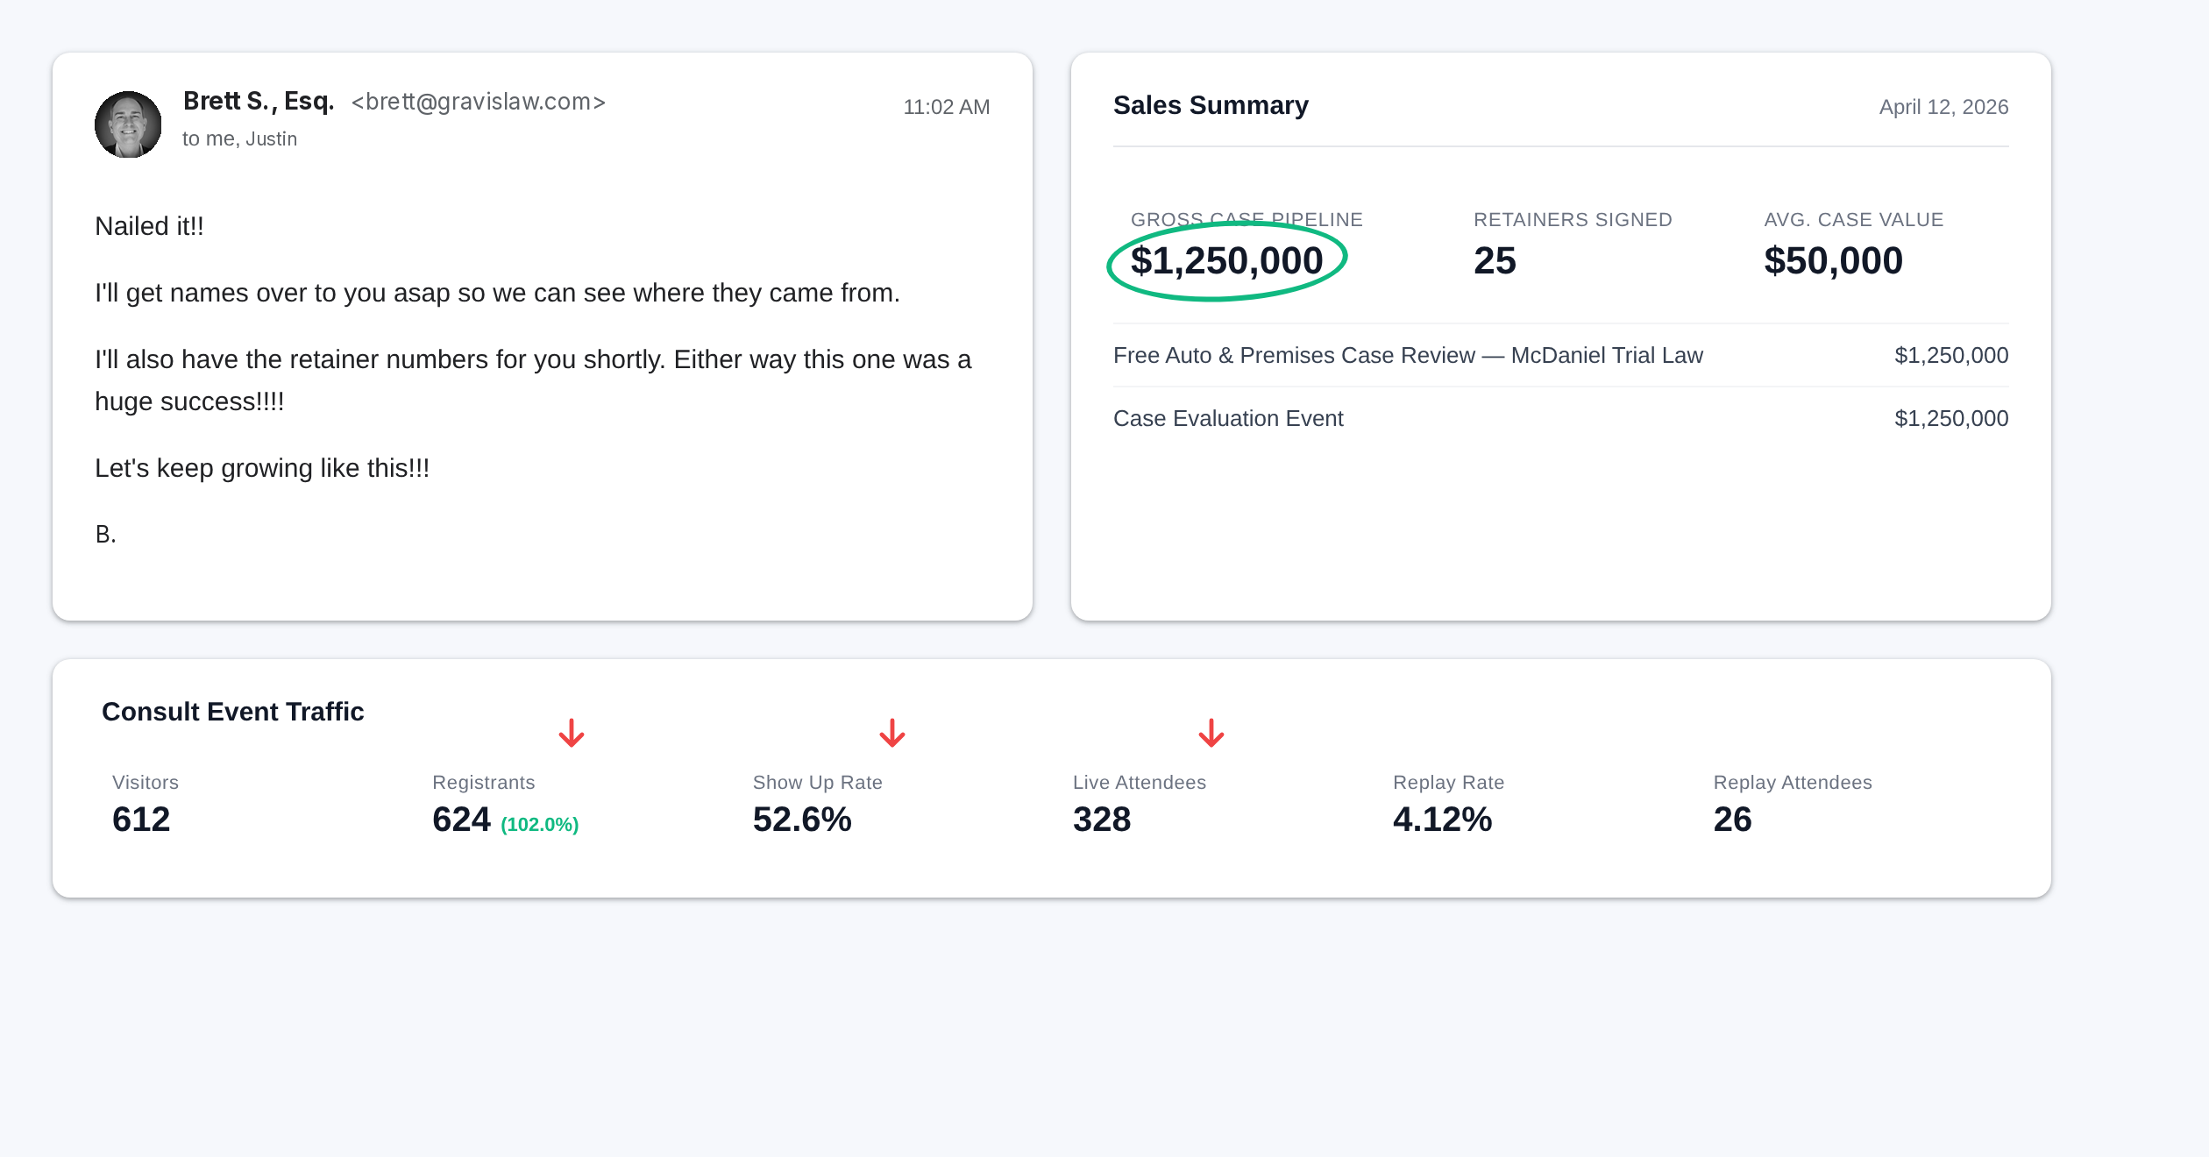Click 'Let's keep growing like this!!!'
The height and width of the screenshot is (1157, 2209).
[262, 468]
